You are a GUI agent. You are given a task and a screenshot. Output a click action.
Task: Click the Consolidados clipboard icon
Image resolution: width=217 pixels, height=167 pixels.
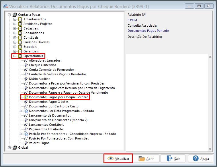[x=20, y=33]
